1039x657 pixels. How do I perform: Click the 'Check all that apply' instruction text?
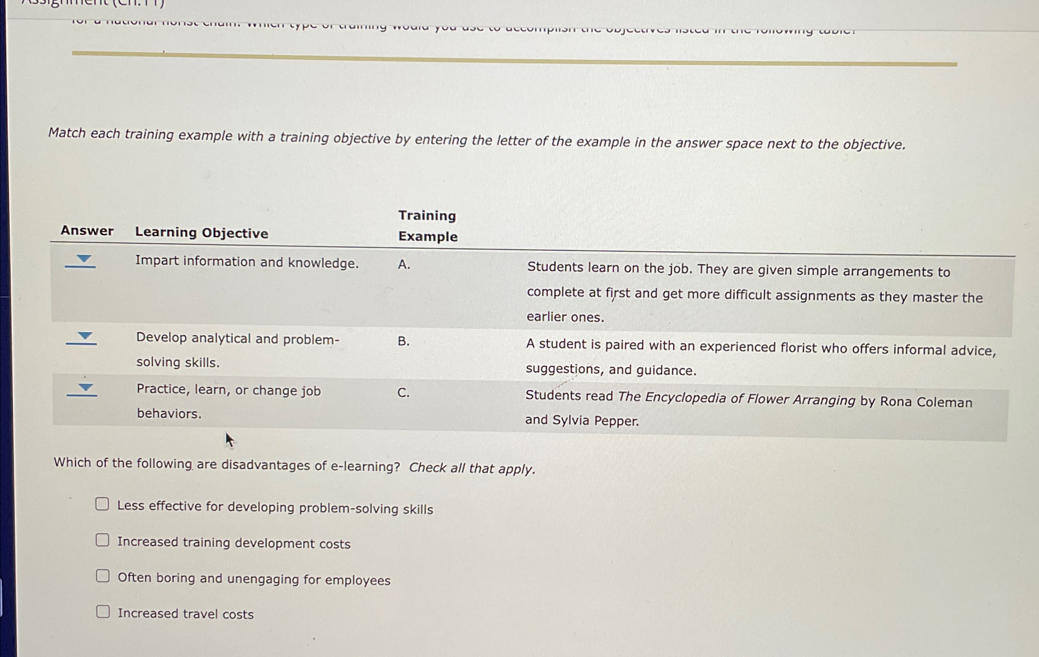[473, 467]
